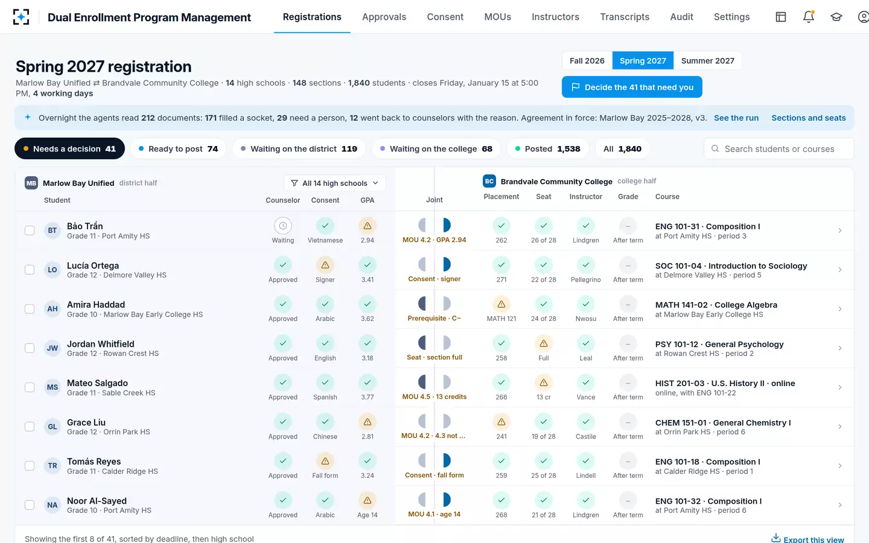869x543 pixels.
Task: Click the graduation cap icon
Action: 836,17
